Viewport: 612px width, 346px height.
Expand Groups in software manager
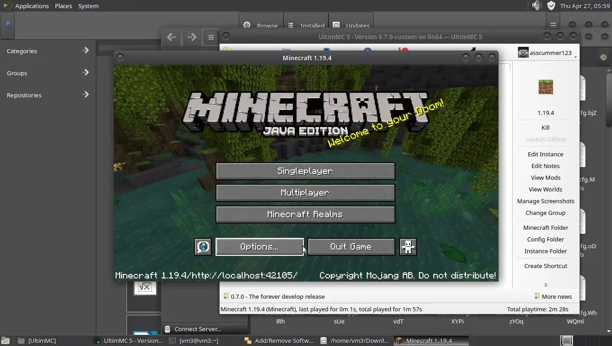point(47,73)
